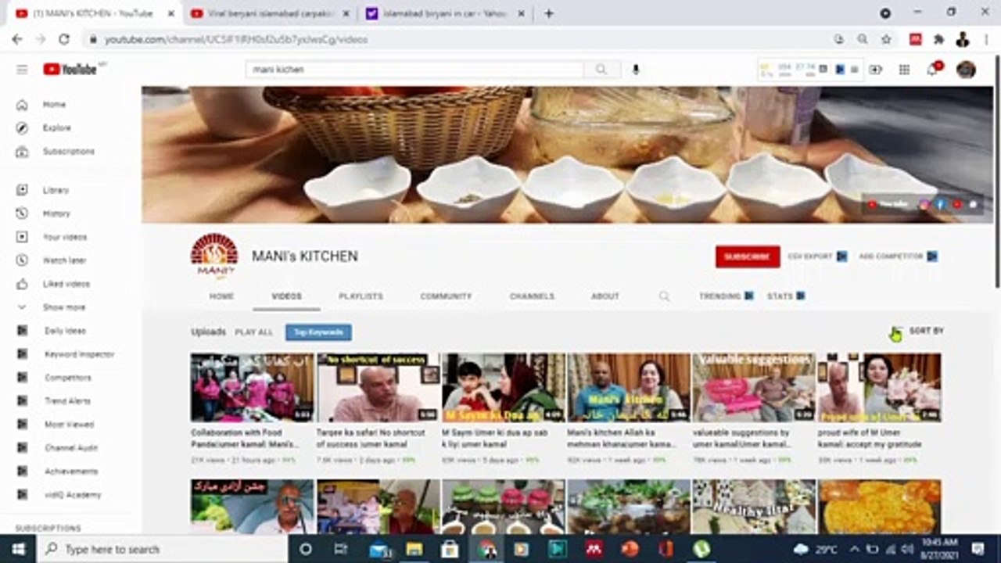Image resolution: width=1001 pixels, height=563 pixels.
Task: Reload the page in Chrome
Action: [x=64, y=39]
